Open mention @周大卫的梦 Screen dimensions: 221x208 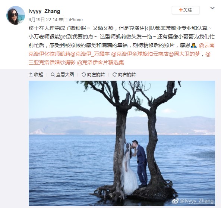(184, 54)
